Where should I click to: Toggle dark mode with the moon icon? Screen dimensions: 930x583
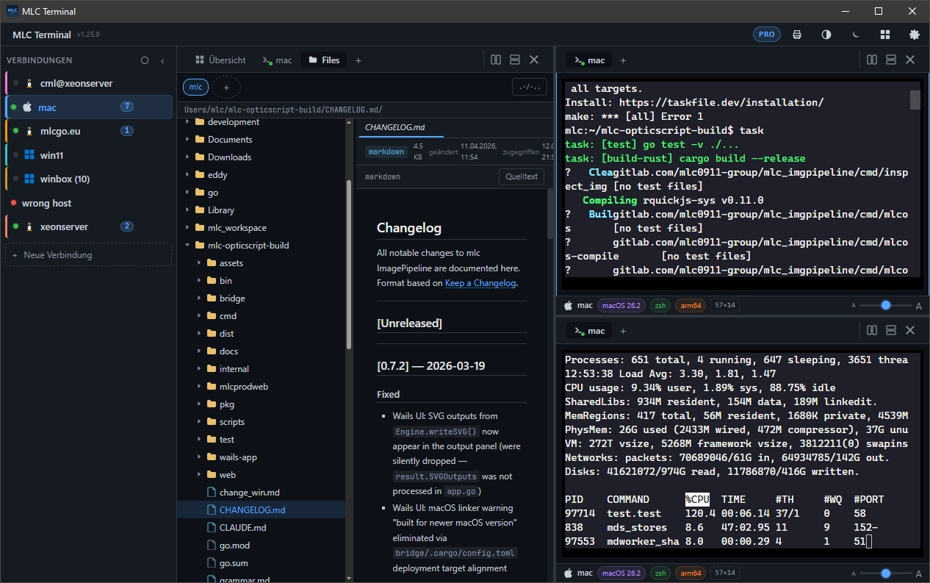(856, 35)
